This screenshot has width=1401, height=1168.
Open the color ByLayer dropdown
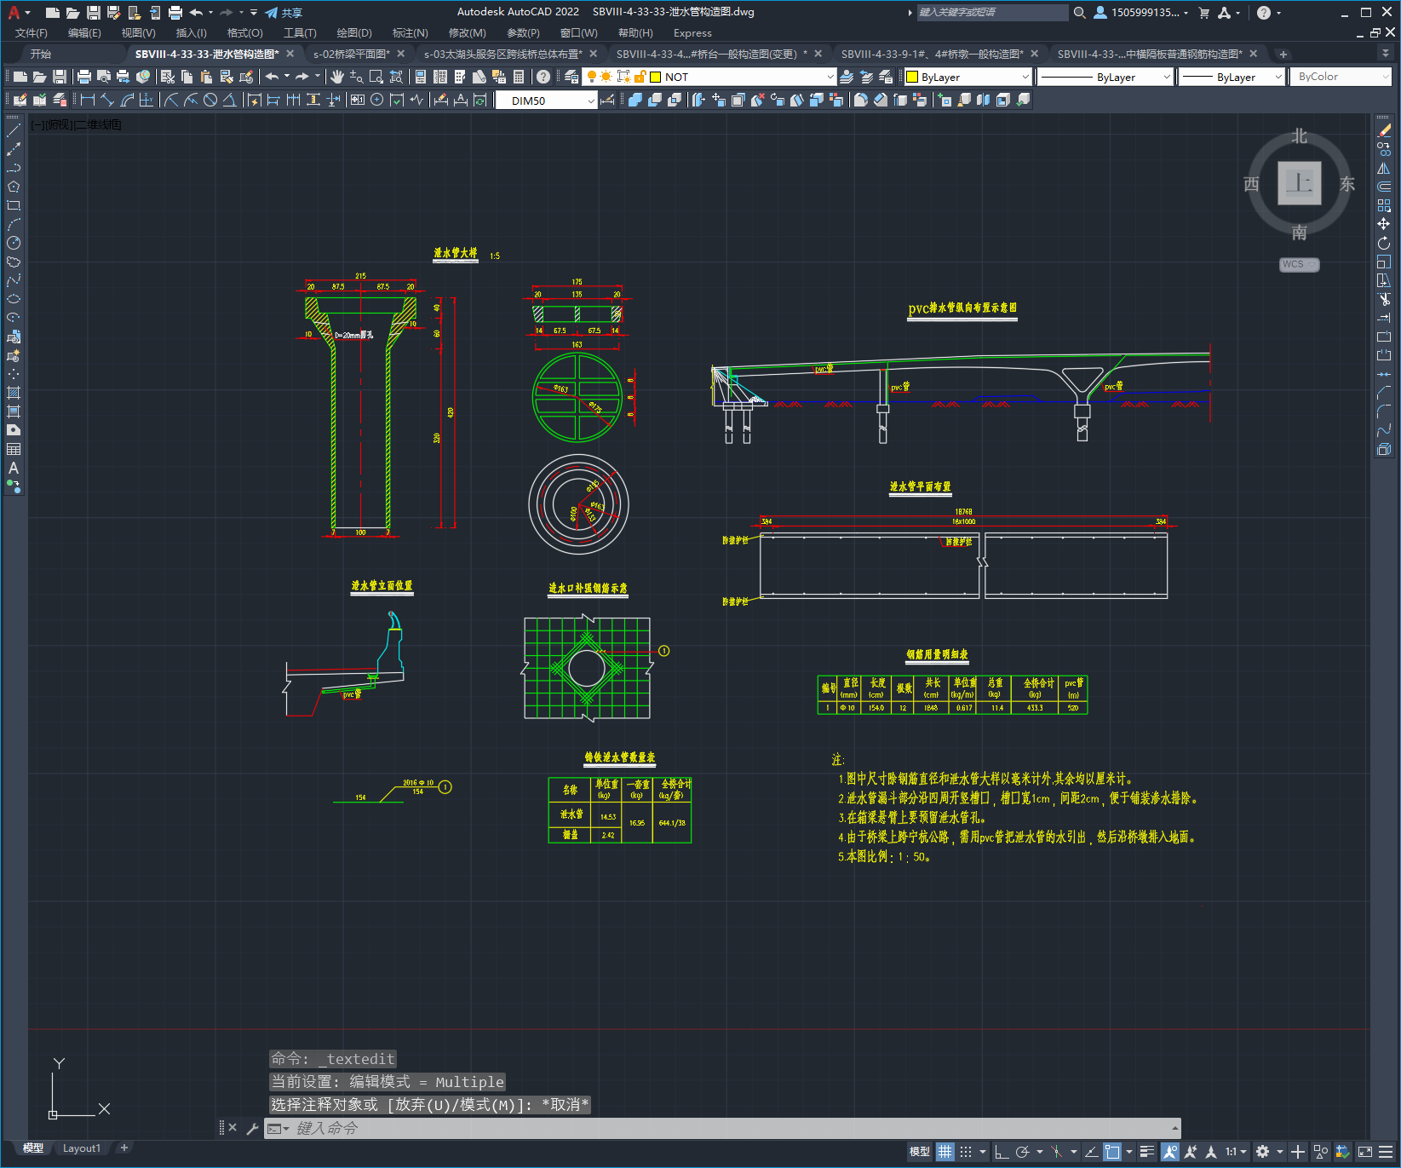(x=968, y=77)
